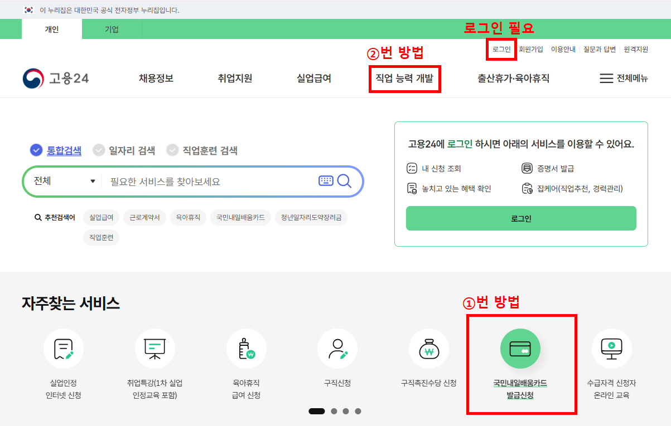Select the second carousel pagination dot
Viewport: 671px width, 426px height.
[x=334, y=411]
